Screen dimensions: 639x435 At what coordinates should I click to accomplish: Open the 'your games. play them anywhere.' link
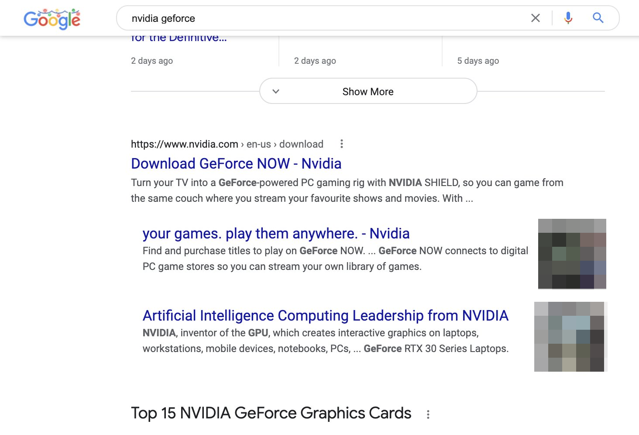[276, 234]
